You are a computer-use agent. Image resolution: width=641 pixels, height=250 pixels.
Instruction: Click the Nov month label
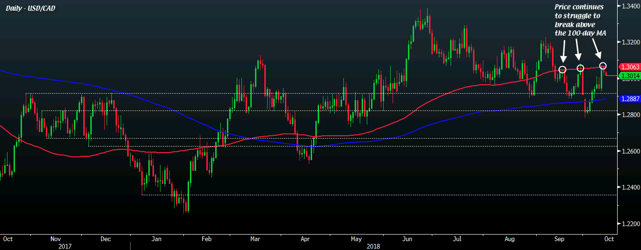(55, 239)
